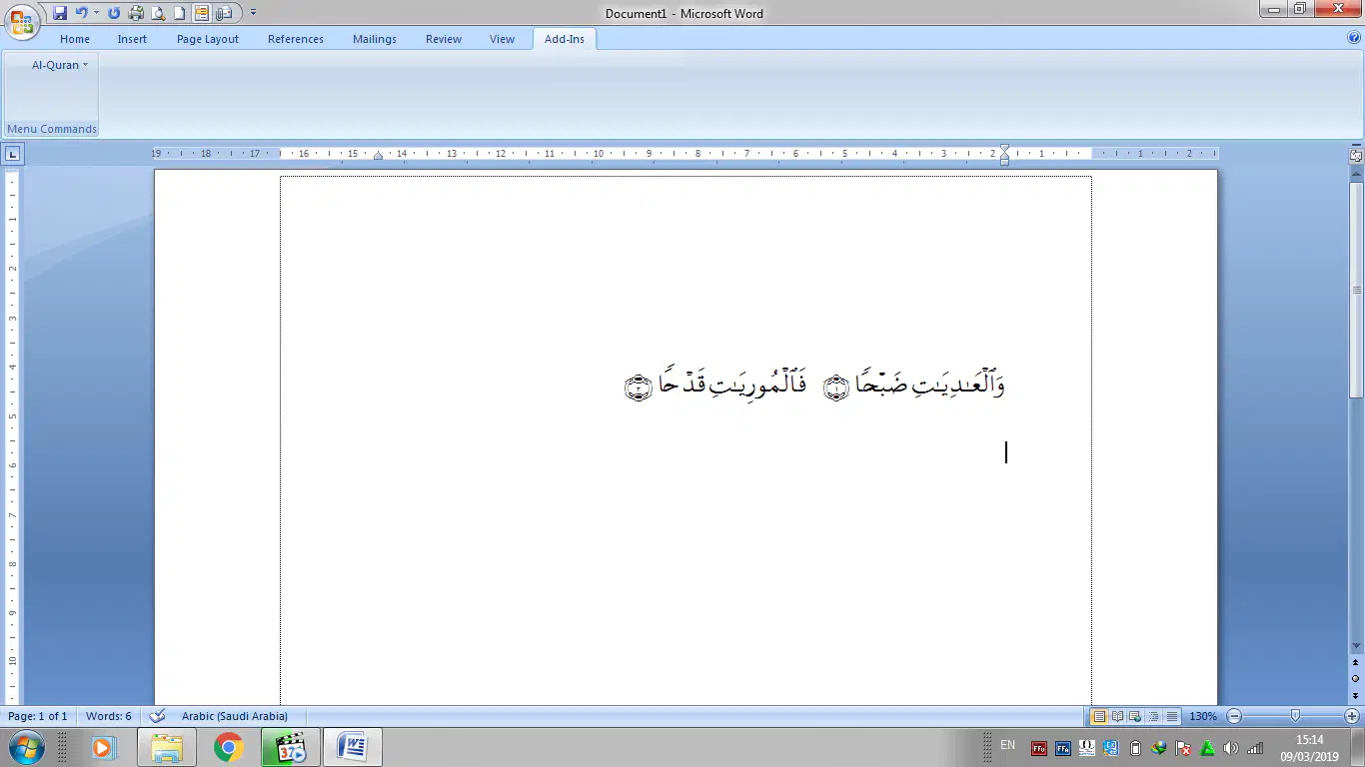This screenshot has height=767, width=1365.
Task: Customize Quick Access Toolbar dropdown
Action: (x=253, y=13)
